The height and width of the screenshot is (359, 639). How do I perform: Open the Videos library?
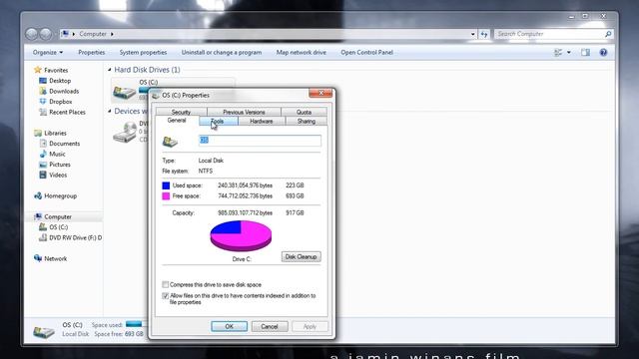[58, 176]
